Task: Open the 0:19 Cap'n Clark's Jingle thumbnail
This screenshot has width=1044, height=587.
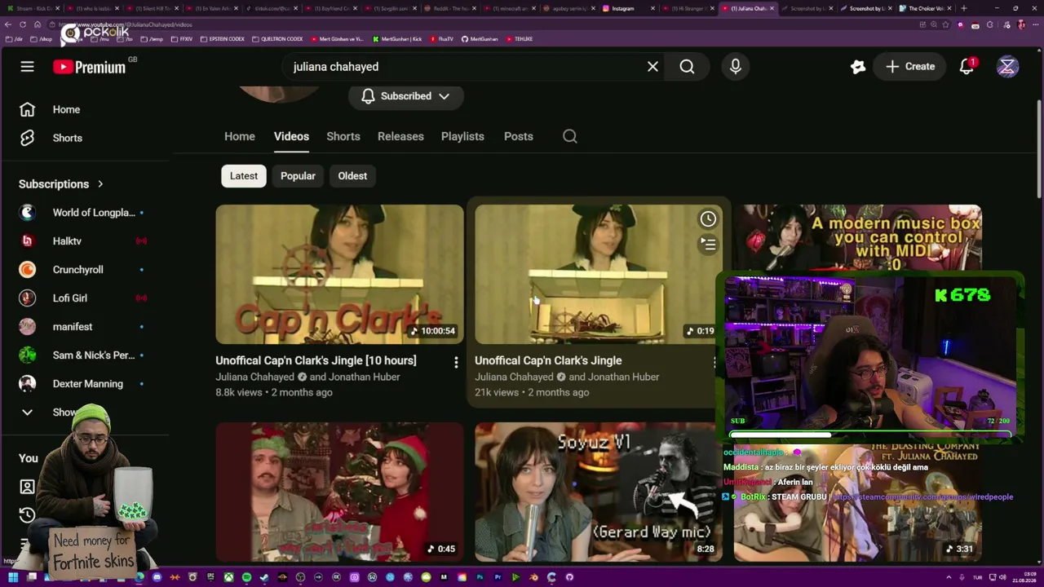Action: tap(598, 274)
